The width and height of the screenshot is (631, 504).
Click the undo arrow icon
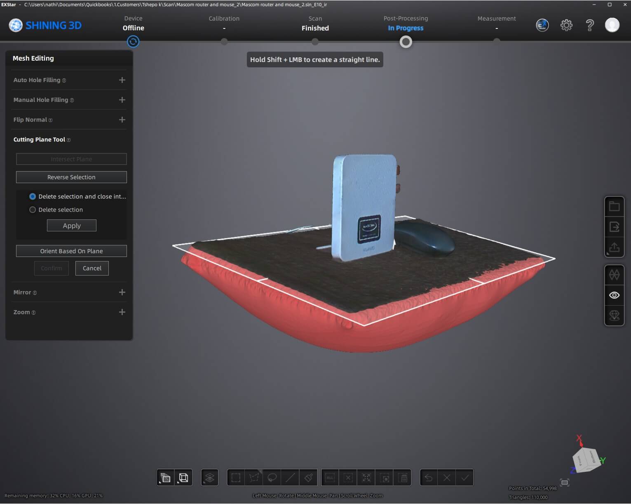click(429, 478)
